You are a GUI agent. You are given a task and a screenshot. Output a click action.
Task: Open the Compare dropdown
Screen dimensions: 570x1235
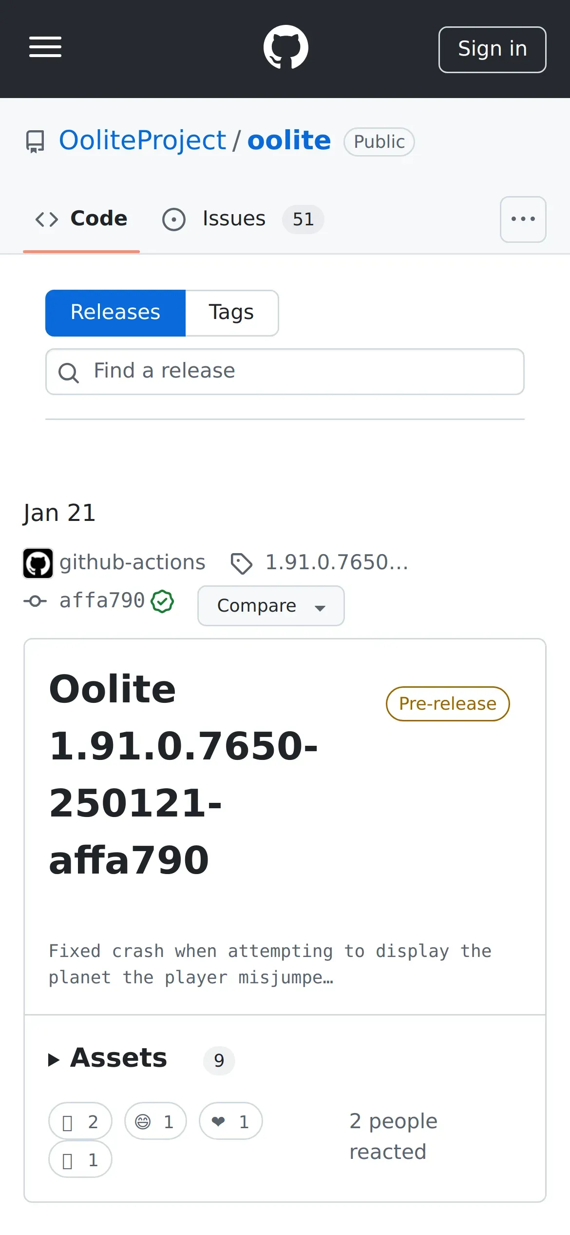pos(271,606)
